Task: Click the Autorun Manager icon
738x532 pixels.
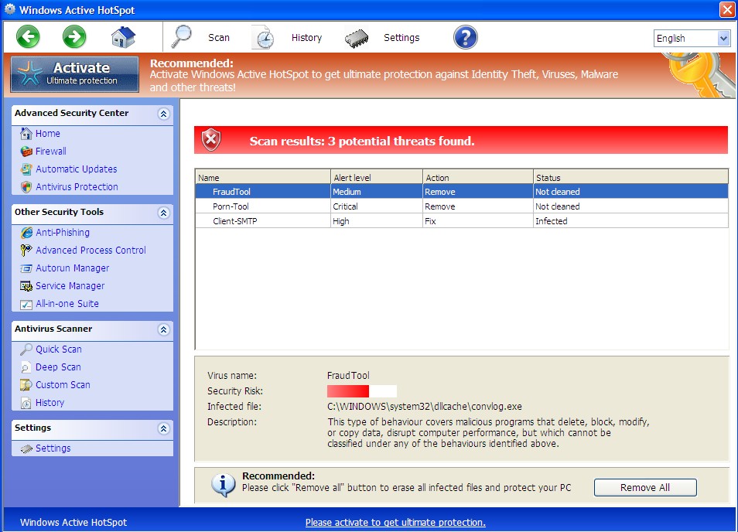Action: click(26, 268)
